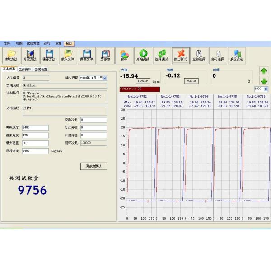Click the 方法描述 description field
271x271 pixels.
point(65,111)
